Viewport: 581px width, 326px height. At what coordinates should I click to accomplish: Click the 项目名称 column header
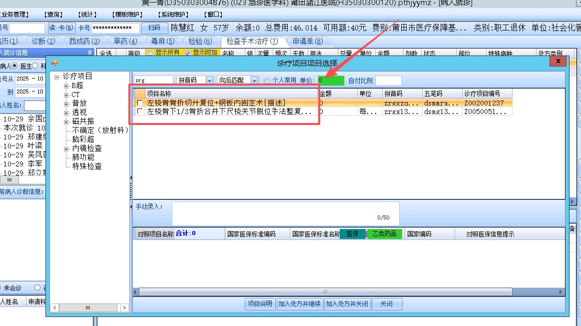click(x=231, y=93)
